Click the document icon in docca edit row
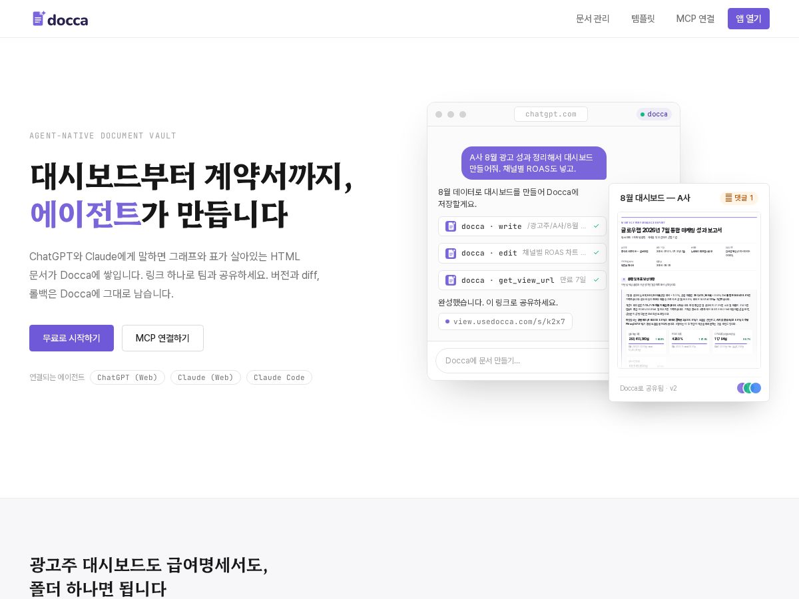This screenshot has height=599, width=799. coord(451,253)
